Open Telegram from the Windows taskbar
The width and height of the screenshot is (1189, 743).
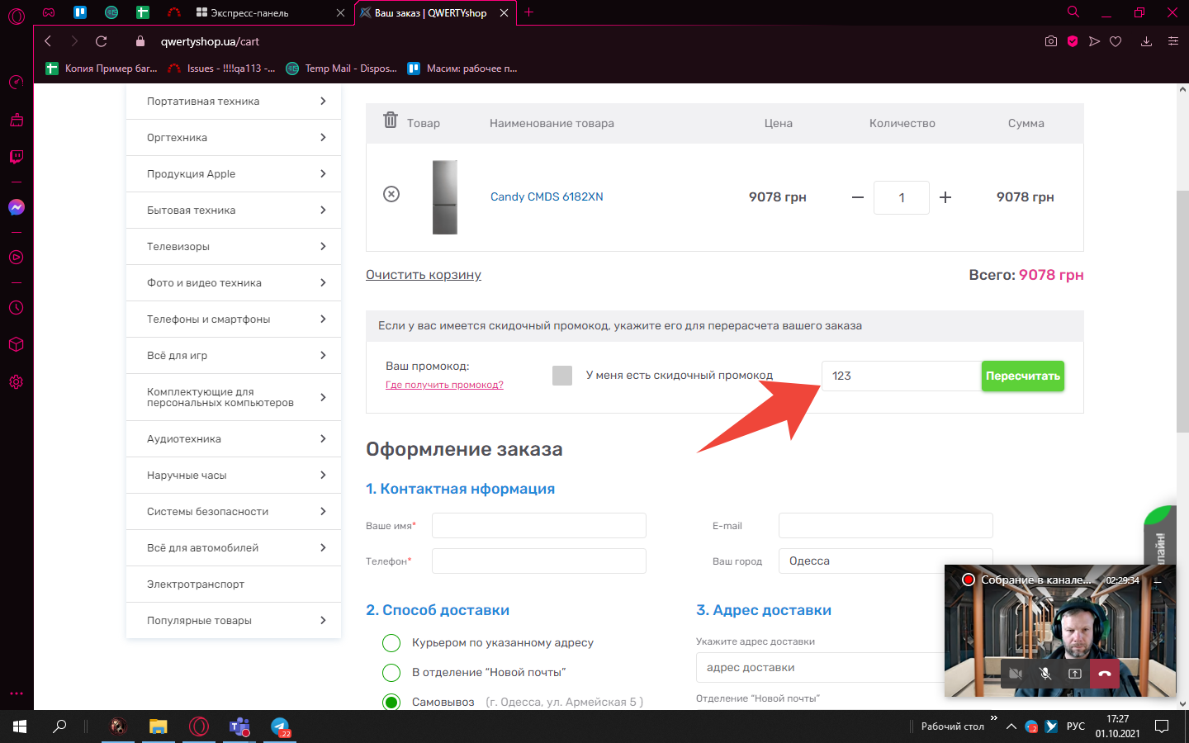pyautogui.click(x=281, y=726)
